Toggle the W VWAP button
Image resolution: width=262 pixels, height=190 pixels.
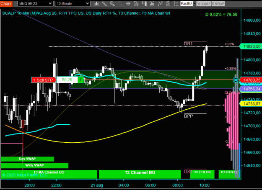tap(204, 4)
